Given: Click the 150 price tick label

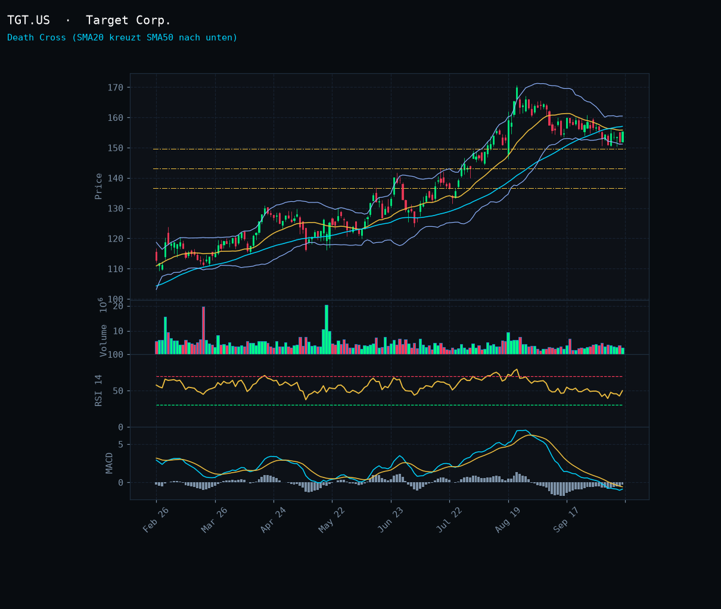Looking at the screenshot, I should click(x=116, y=148).
